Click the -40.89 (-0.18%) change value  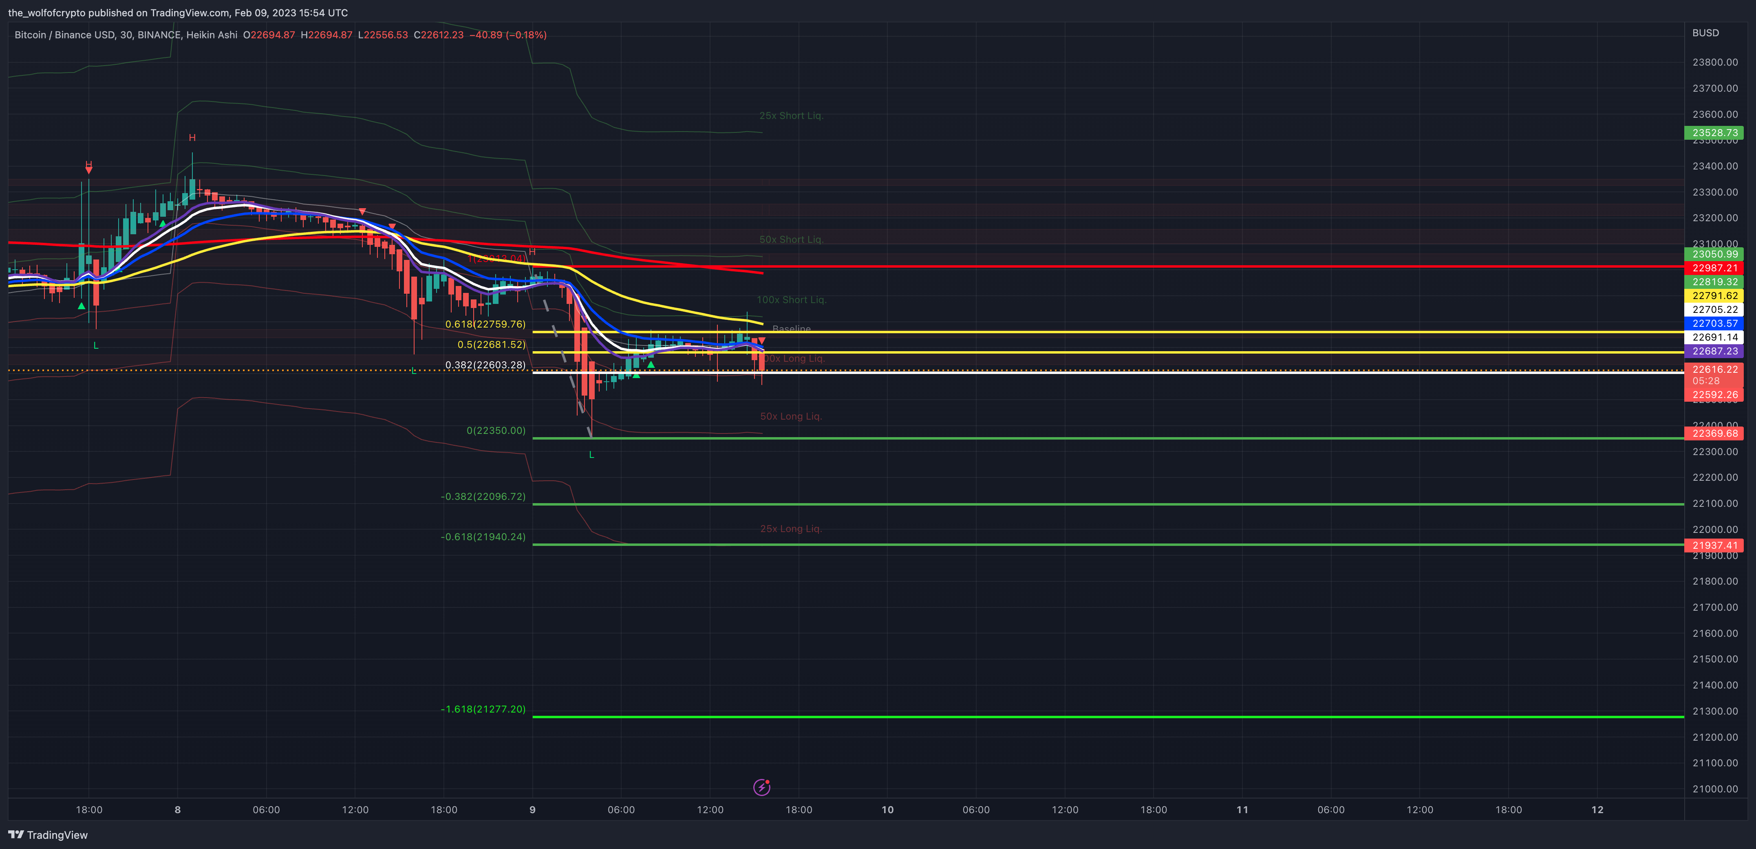pyautogui.click(x=508, y=35)
